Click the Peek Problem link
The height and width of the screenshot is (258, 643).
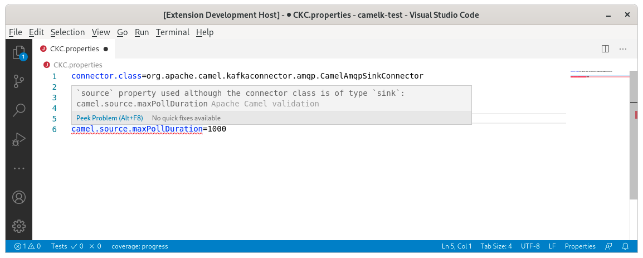[x=109, y=118]
